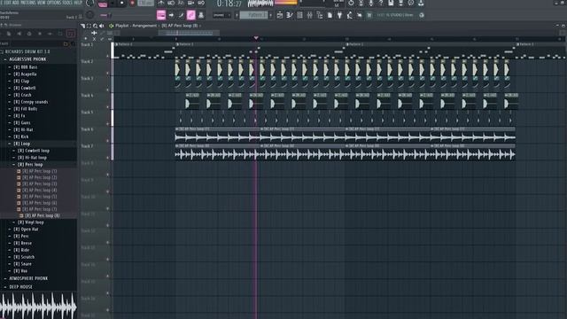Click the round icon right of hint panel
Viewport: 567px width, 319px height.
click(422, 15)
